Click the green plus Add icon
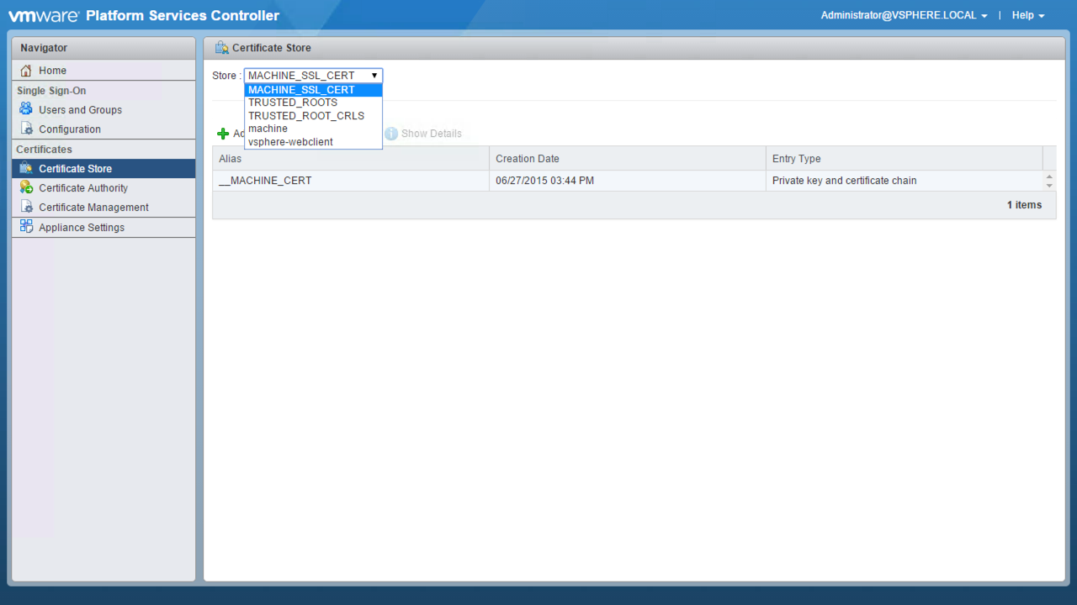 tap(223, 134)
